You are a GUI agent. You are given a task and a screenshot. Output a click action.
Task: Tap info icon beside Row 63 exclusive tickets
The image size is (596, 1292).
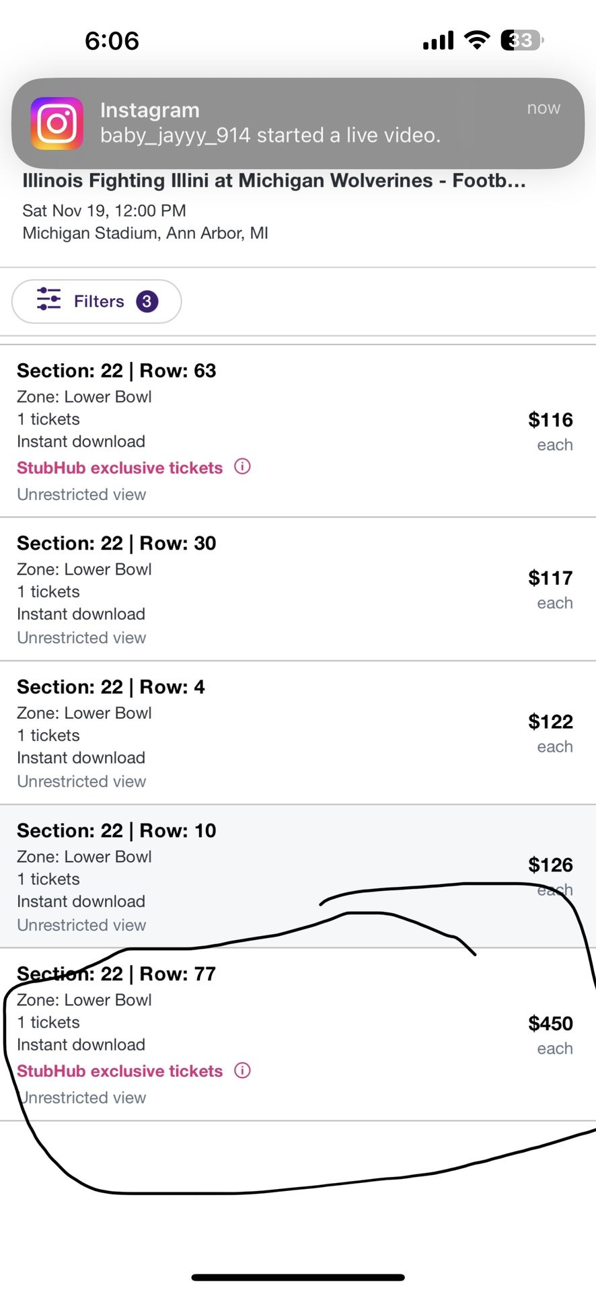tap(242, 466)
